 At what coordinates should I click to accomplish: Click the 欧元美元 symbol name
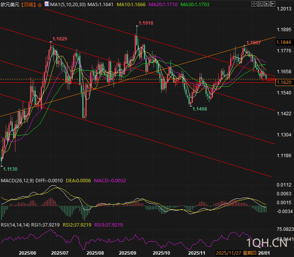pos(10,5)
